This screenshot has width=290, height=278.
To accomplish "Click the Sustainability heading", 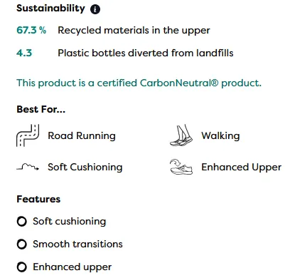I will [x=50, y=9].
